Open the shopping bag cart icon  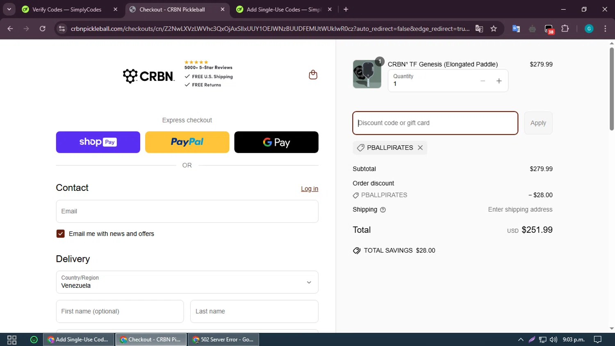pyautogui.click(x=313, y=75)
